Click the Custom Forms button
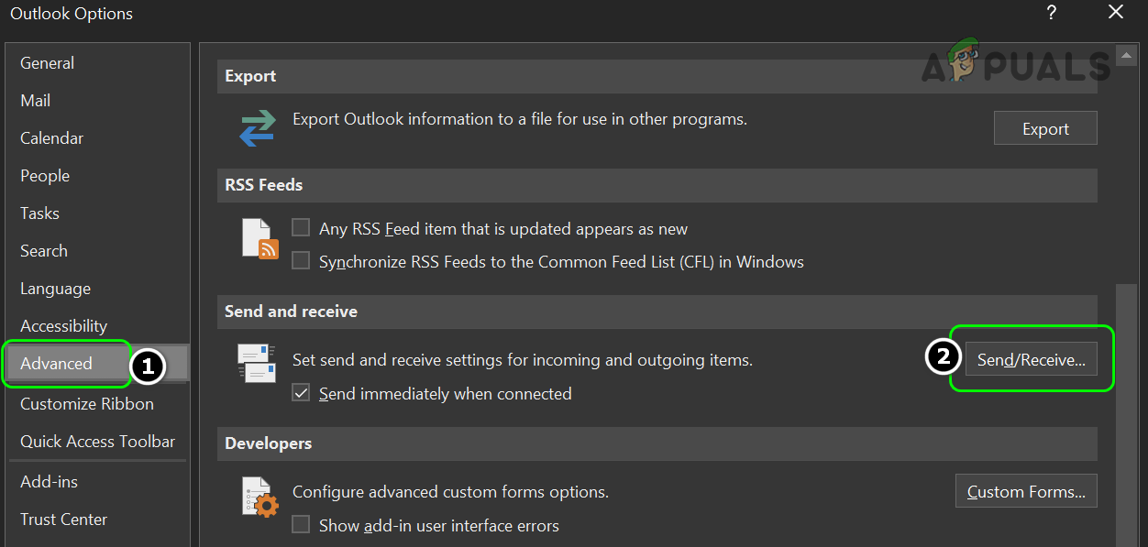Viewport: 1148px width, 547px height. click(x=1026, y=492)
